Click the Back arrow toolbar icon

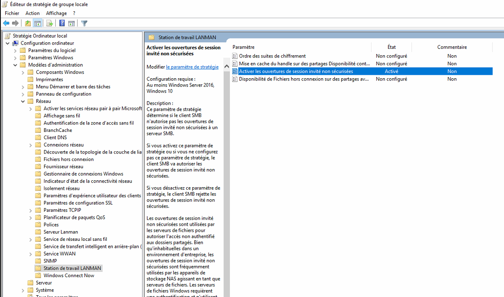6,23
